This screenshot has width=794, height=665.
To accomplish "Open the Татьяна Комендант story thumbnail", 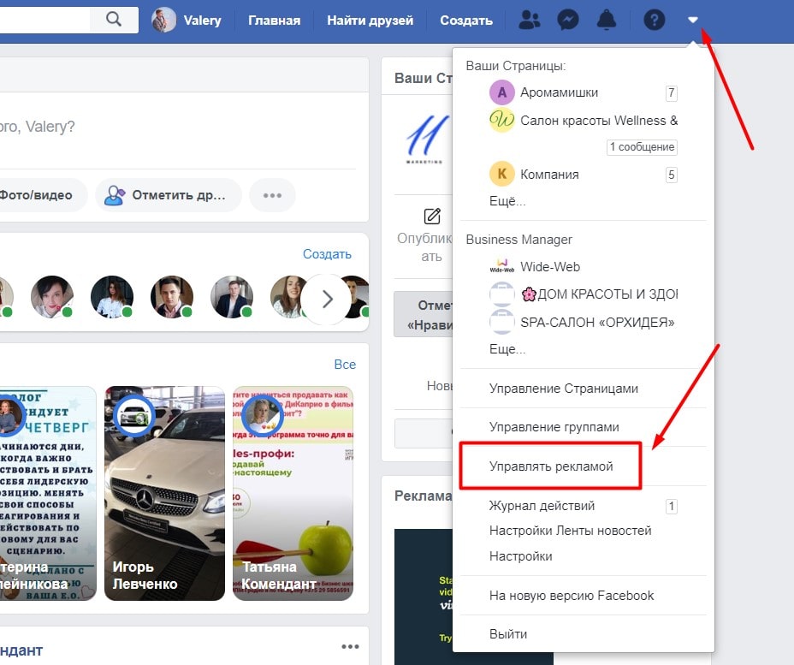I will click(x=293, y=494).
